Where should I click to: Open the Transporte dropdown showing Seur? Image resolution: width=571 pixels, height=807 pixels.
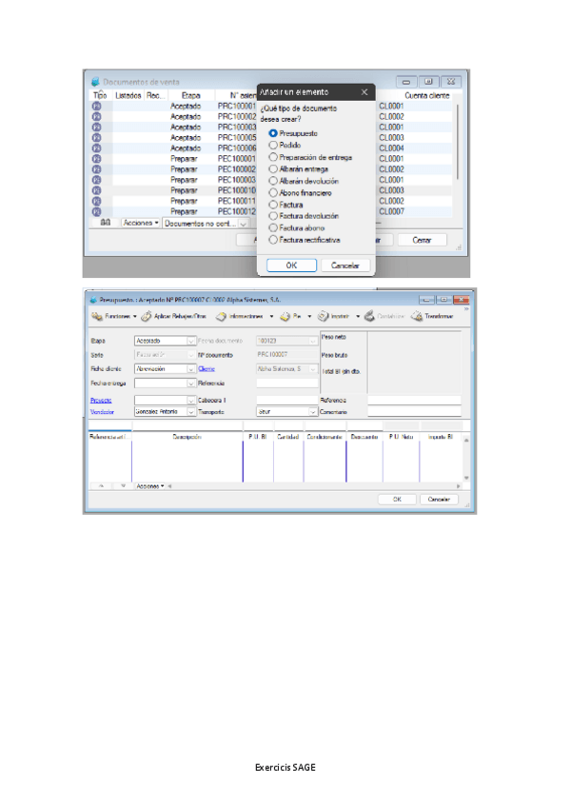point(312,412)
